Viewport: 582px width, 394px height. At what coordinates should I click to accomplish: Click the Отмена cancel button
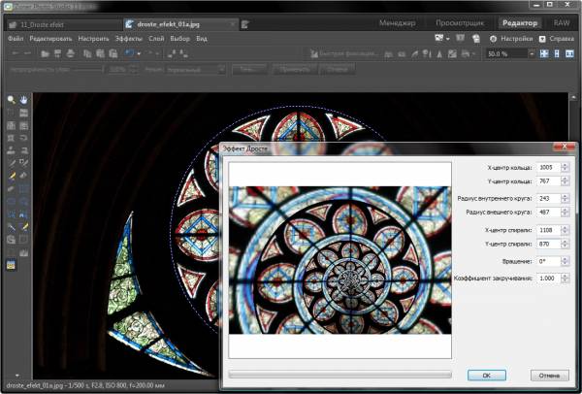coord(549,374)
